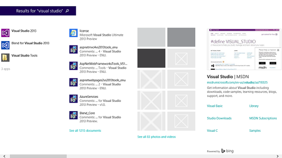Open Blend for Visual Studio 2013 icon

5,45
